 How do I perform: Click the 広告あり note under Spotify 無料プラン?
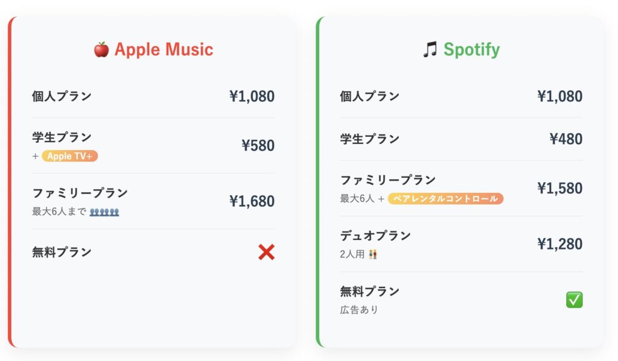pos(359,310)
